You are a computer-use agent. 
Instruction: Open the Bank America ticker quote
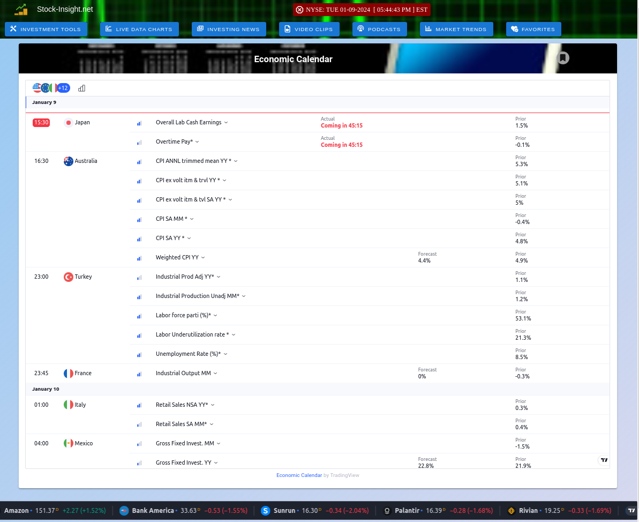(183, 511)
